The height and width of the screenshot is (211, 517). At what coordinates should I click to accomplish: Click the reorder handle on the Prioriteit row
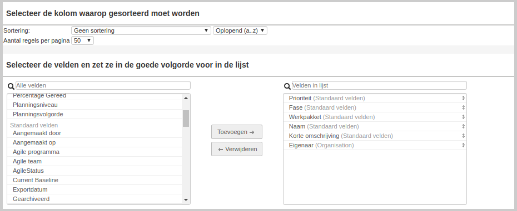(x=463, y=98)
